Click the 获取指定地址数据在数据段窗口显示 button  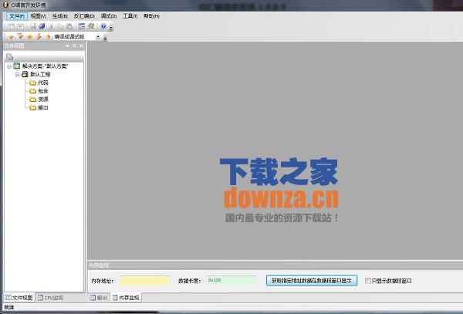pos(312,280)
